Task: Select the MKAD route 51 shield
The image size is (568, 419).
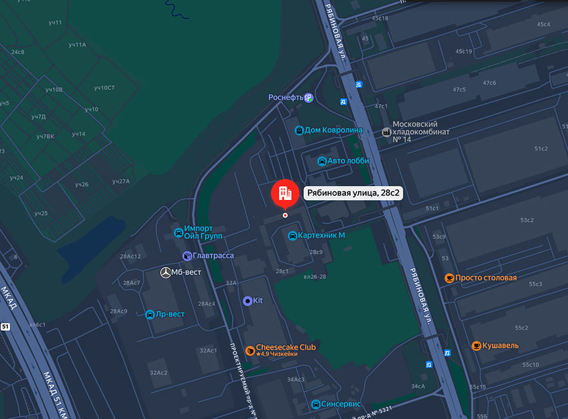Action: (x=5, y=326)
